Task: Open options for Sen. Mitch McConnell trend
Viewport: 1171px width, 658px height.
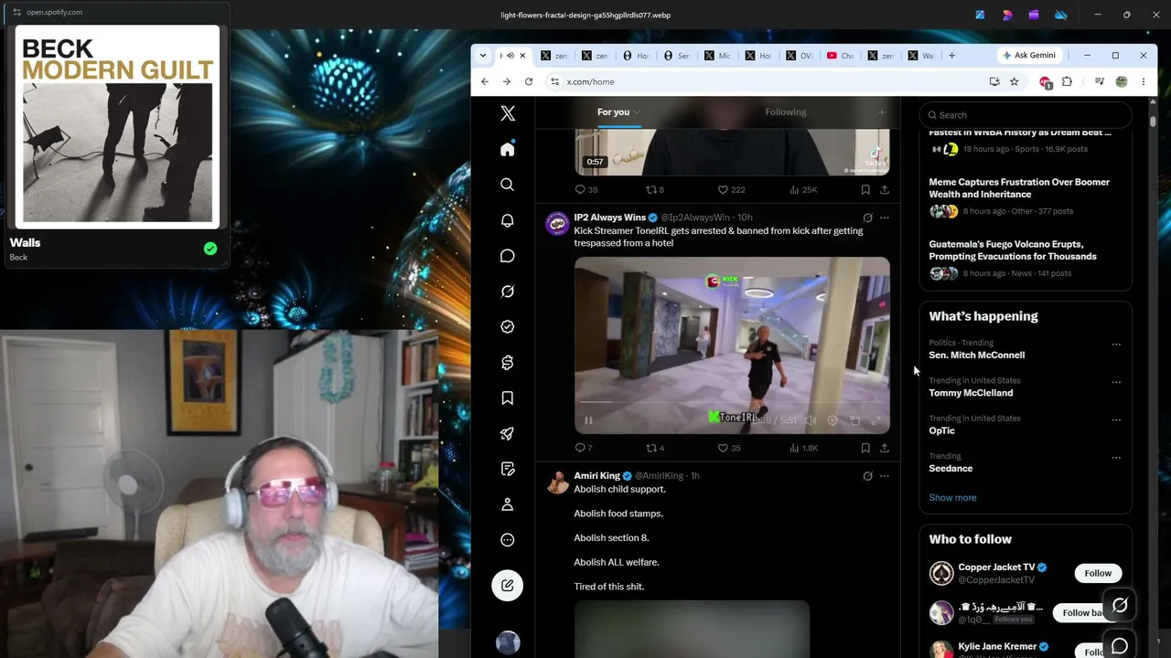Action: 1116,345
